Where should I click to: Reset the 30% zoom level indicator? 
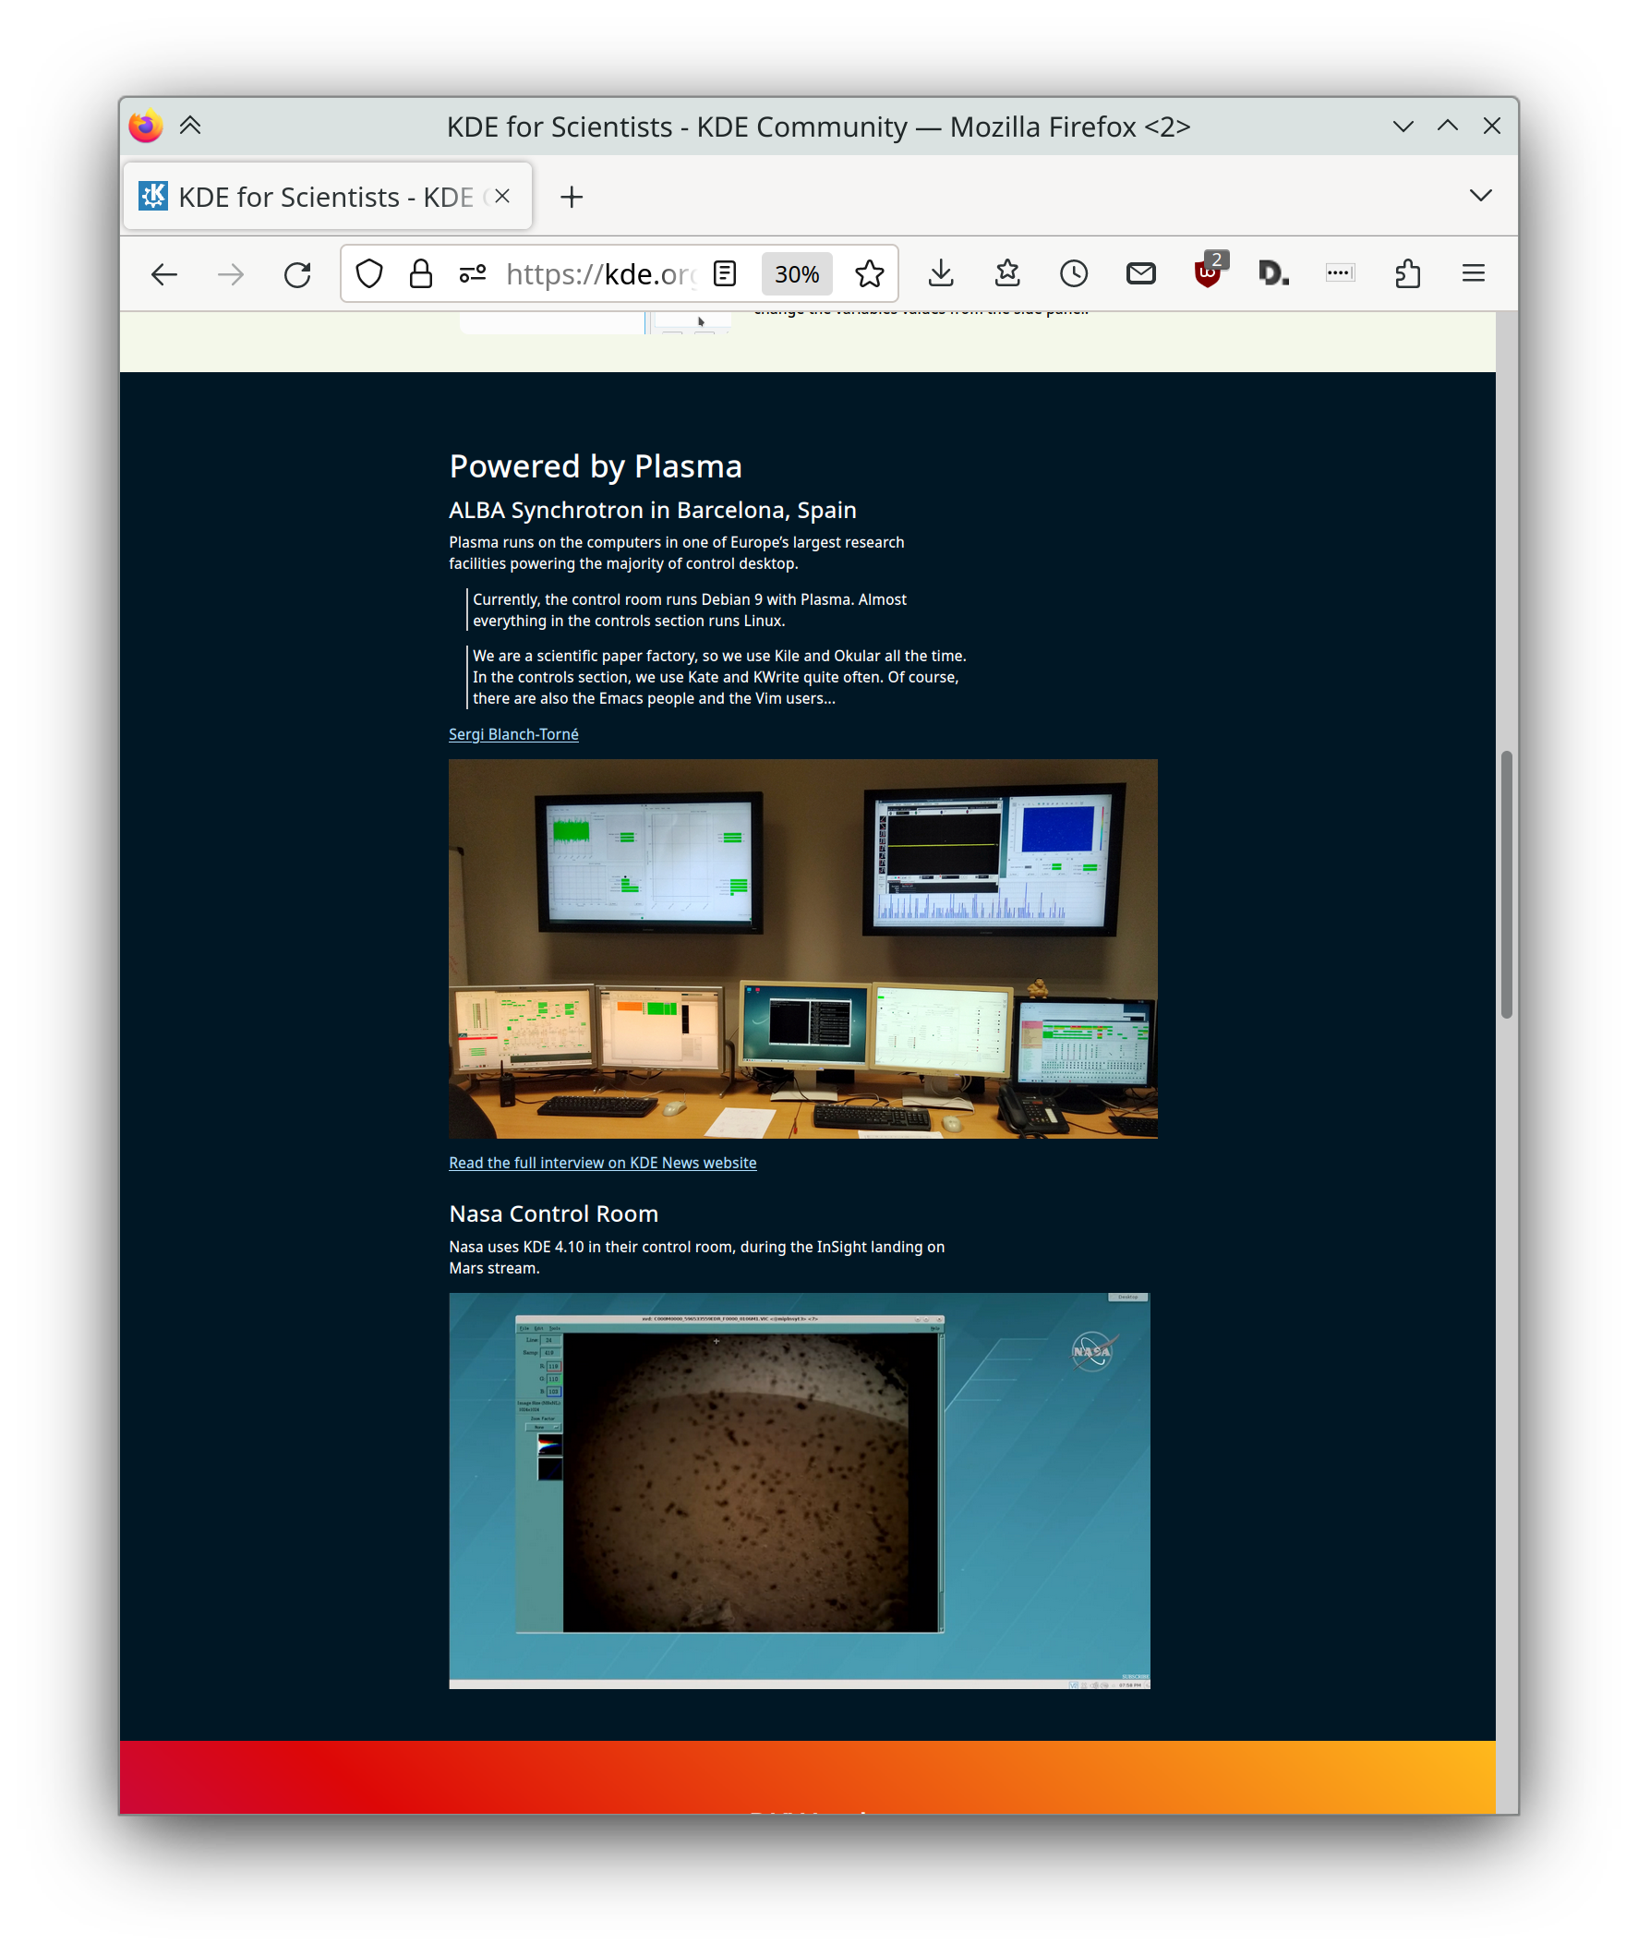click(796, 274)
